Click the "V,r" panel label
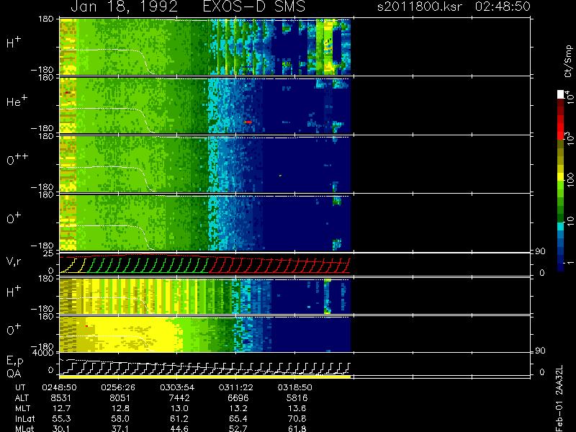 [x=14, y=261]
